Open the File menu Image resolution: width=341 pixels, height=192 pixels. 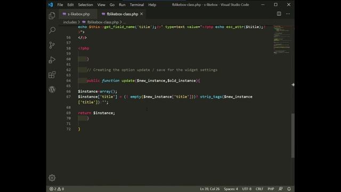pos(60,5)
